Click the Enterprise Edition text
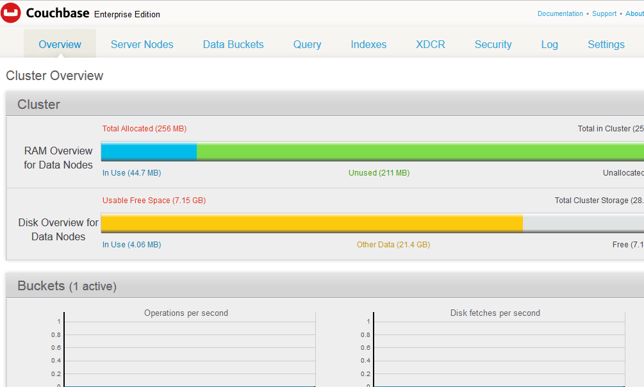 pyautogui.click(x=128, y=14)
